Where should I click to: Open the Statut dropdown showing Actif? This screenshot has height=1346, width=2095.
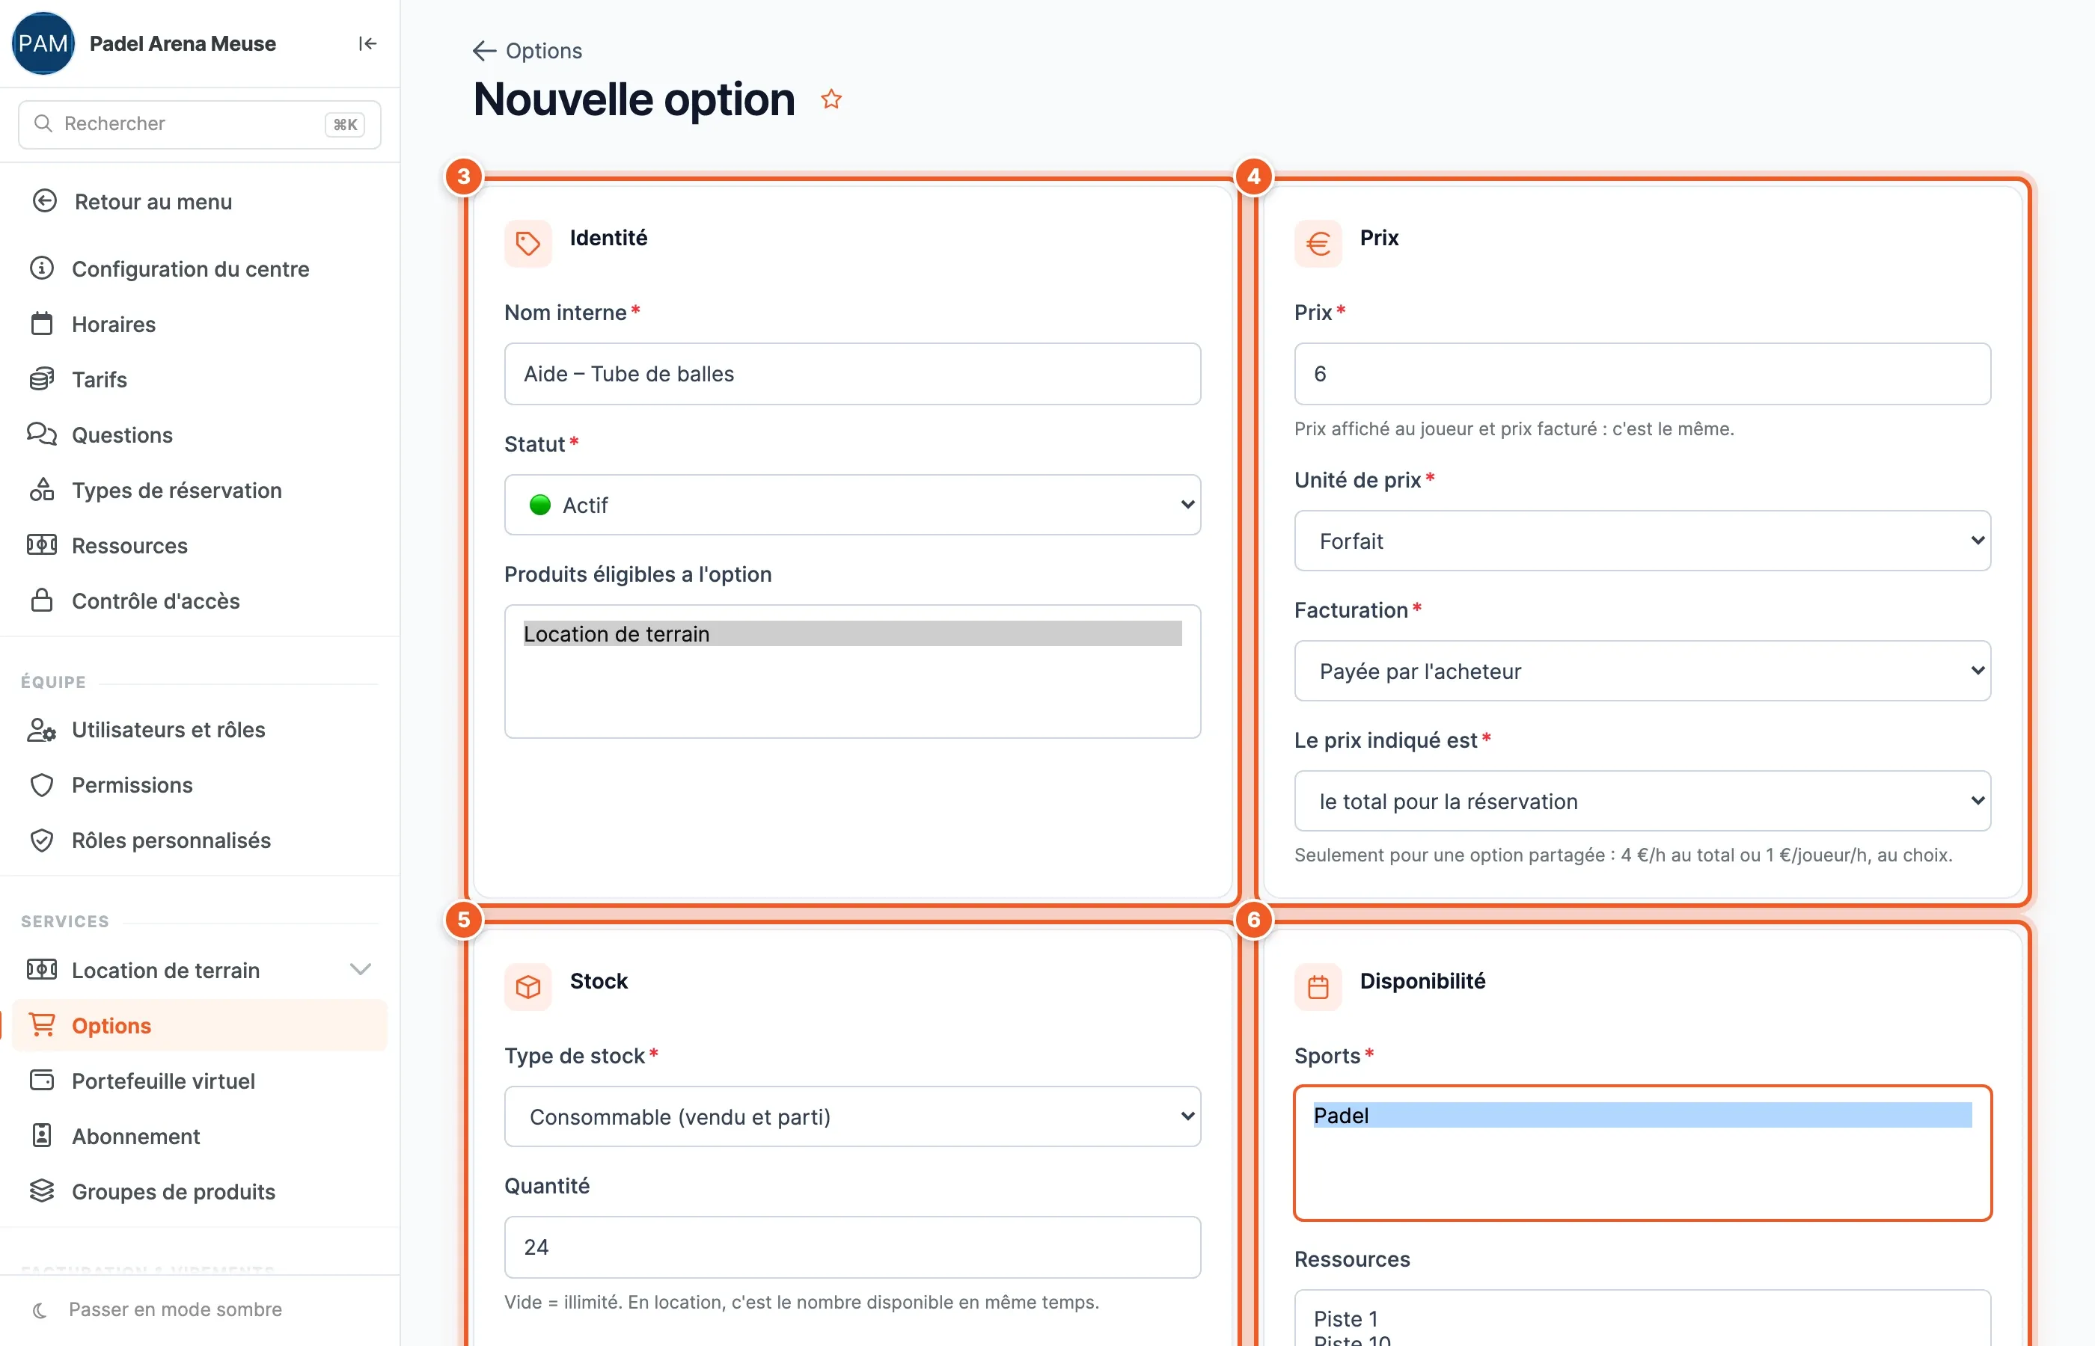pos(852,505)
